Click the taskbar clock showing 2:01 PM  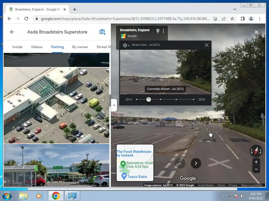[x=256, y=196]
